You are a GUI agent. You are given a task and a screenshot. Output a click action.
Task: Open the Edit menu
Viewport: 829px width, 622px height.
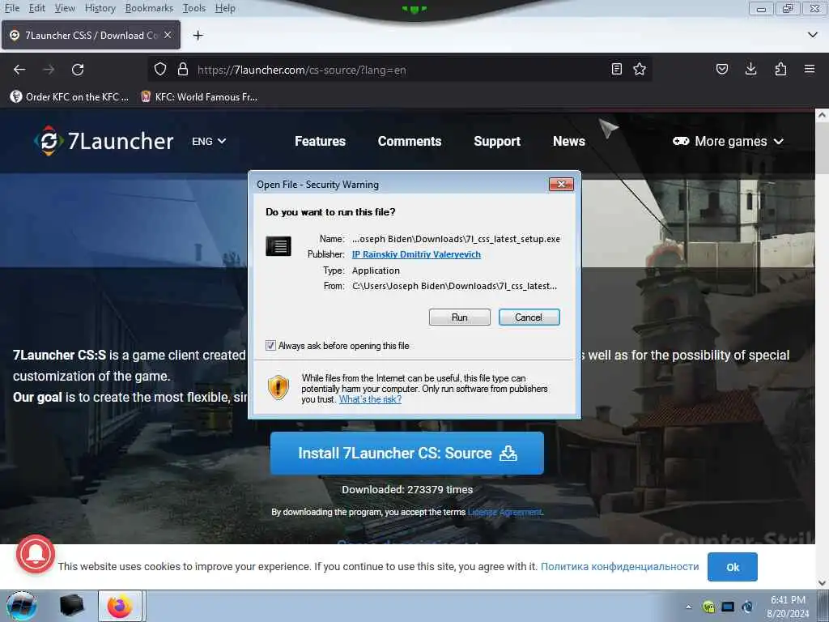pos(37,8)
